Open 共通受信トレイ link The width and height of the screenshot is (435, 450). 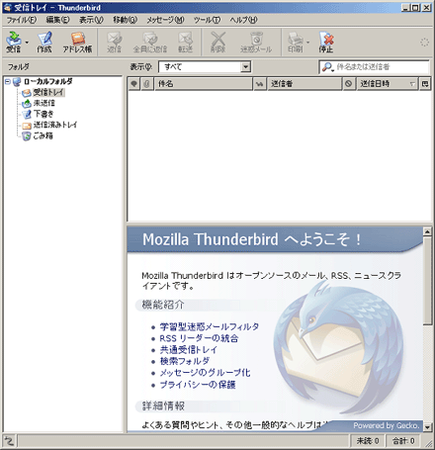pos(189,350)
